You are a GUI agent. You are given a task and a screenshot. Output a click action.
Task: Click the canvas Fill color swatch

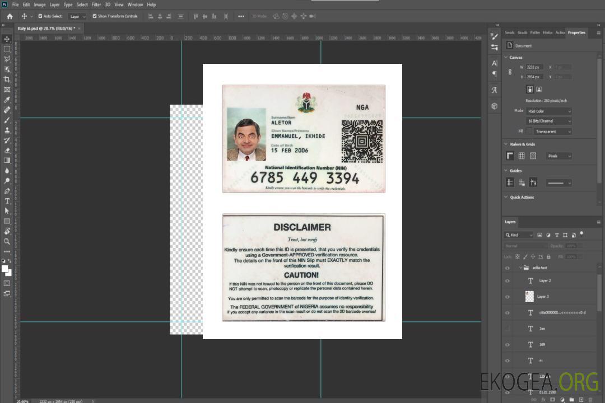click(529, 132)
